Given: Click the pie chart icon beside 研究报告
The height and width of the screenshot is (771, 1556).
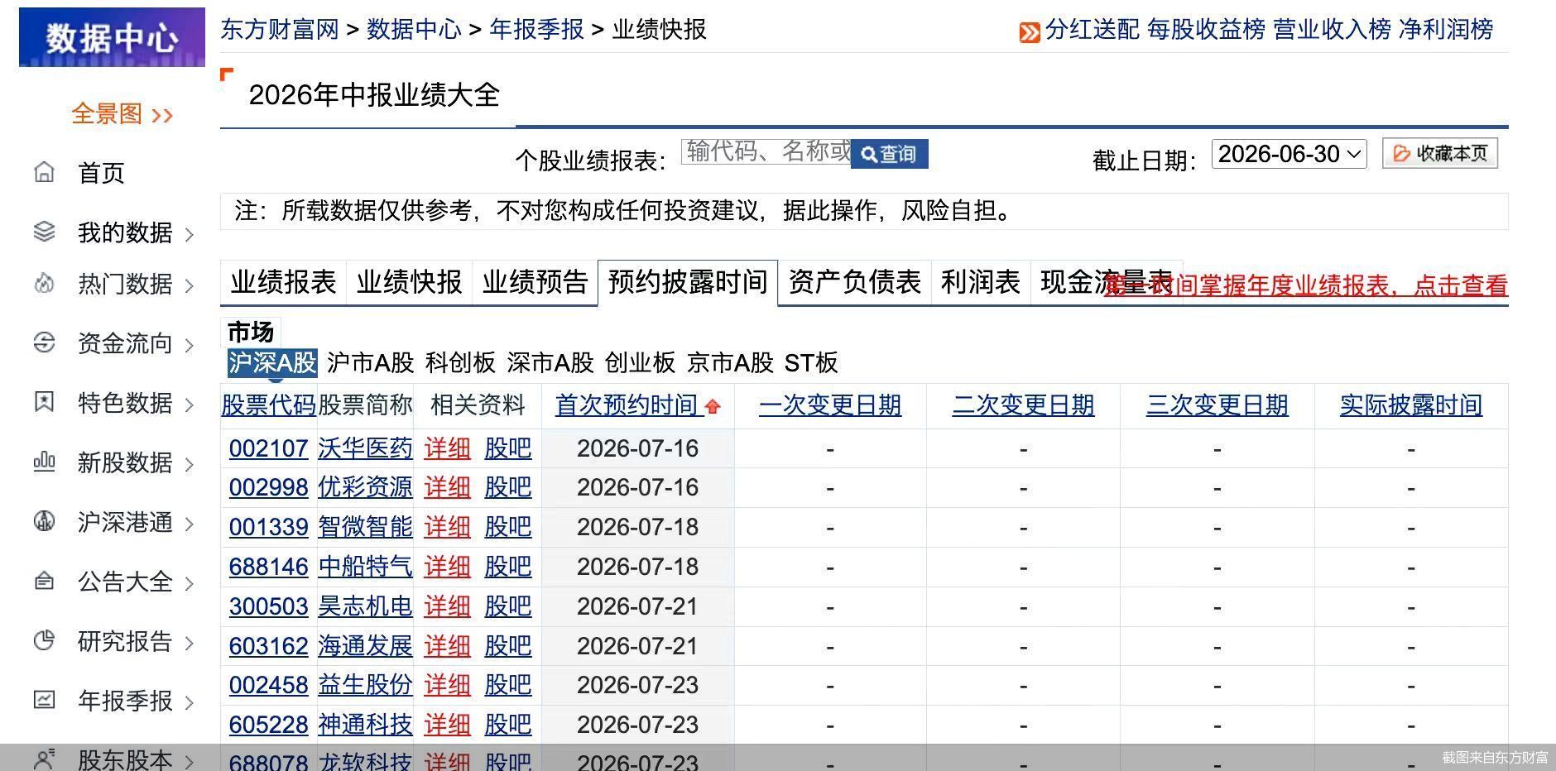Looking at the screenshot, I should point(44,640).
